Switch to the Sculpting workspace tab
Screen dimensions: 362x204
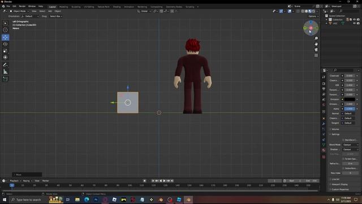coord(76,7)
